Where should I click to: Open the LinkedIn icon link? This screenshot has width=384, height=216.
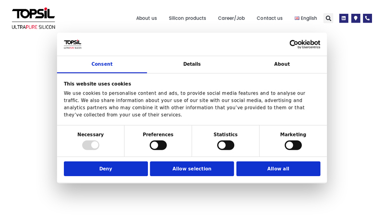(x=344, y=18)
